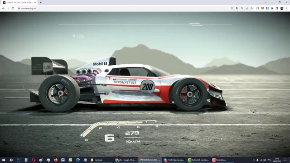Open Microsoft Word from taskbar

(63, 160)
